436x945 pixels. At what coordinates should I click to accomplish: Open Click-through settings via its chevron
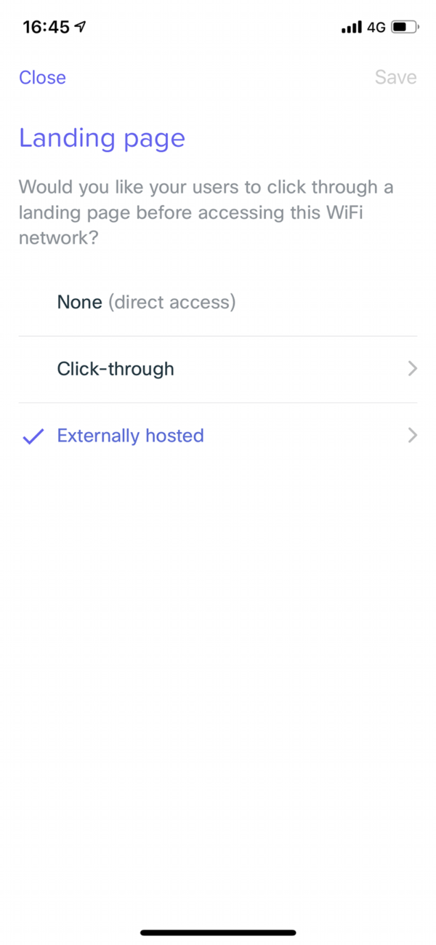(x=412, y=369)
